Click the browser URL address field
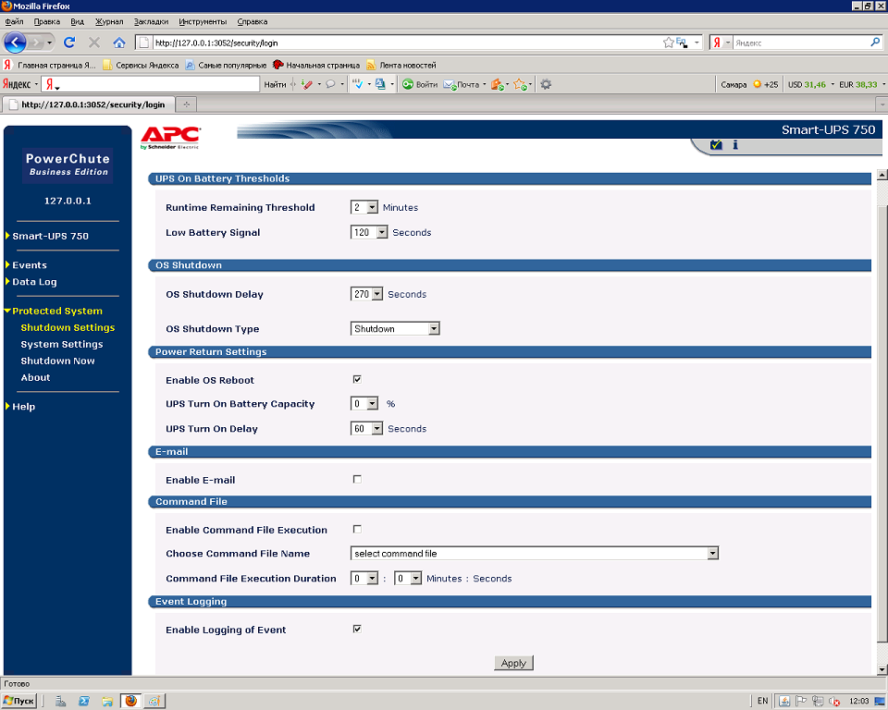888x710 pixels. [x=407, y=43]
